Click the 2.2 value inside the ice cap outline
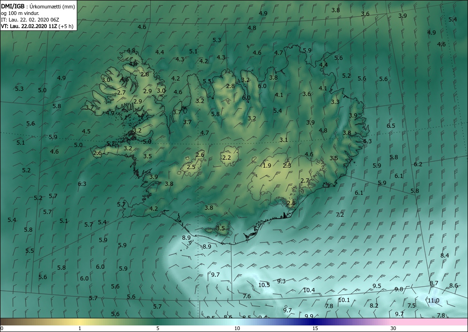 tap(227, 157)
